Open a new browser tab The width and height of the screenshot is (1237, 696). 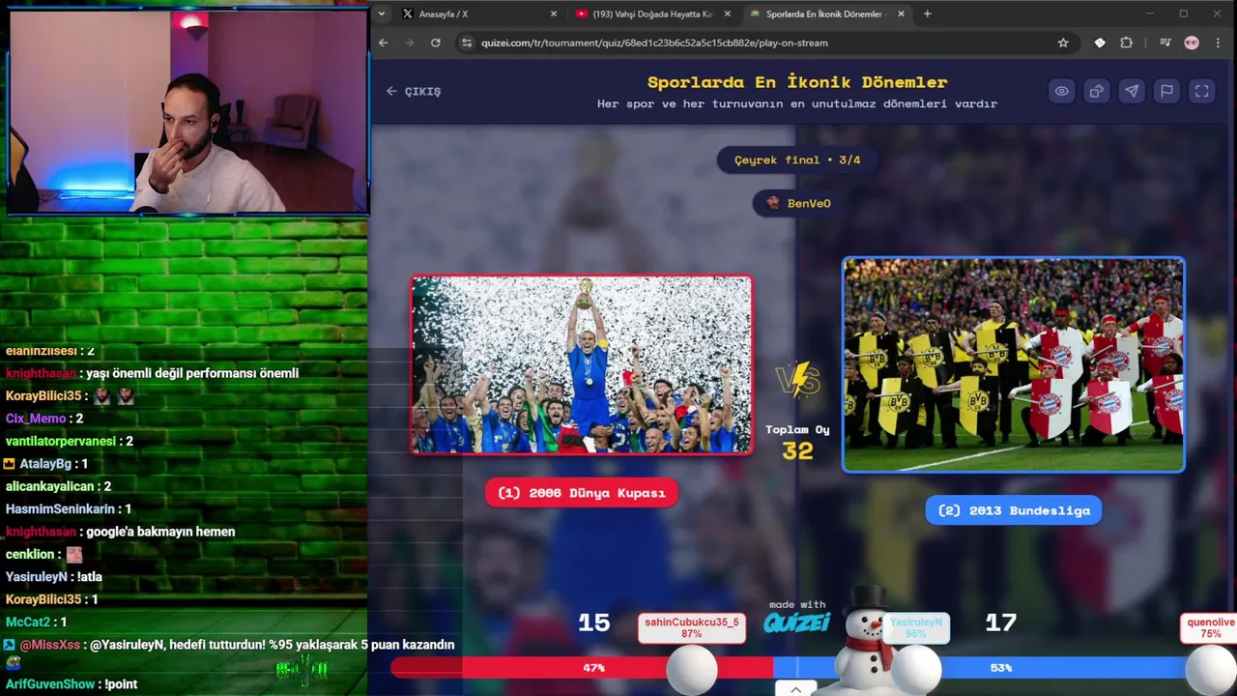(927, 14)
